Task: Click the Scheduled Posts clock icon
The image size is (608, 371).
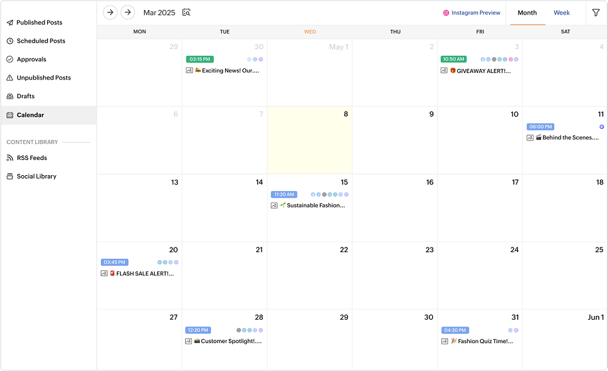Action: point(10,40)
